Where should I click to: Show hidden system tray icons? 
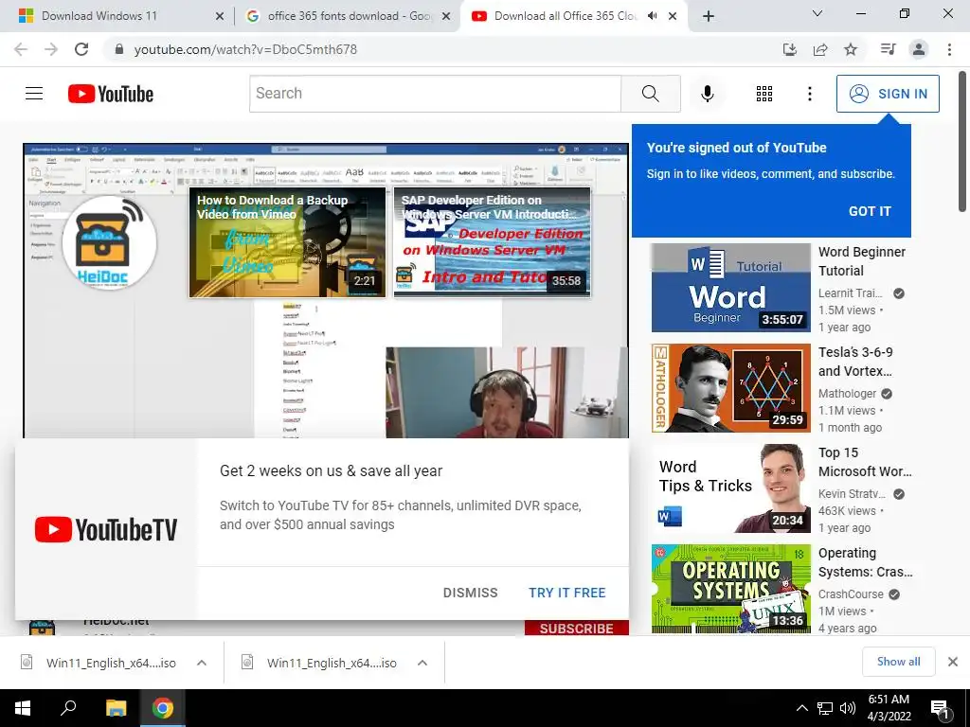point(801,708)
